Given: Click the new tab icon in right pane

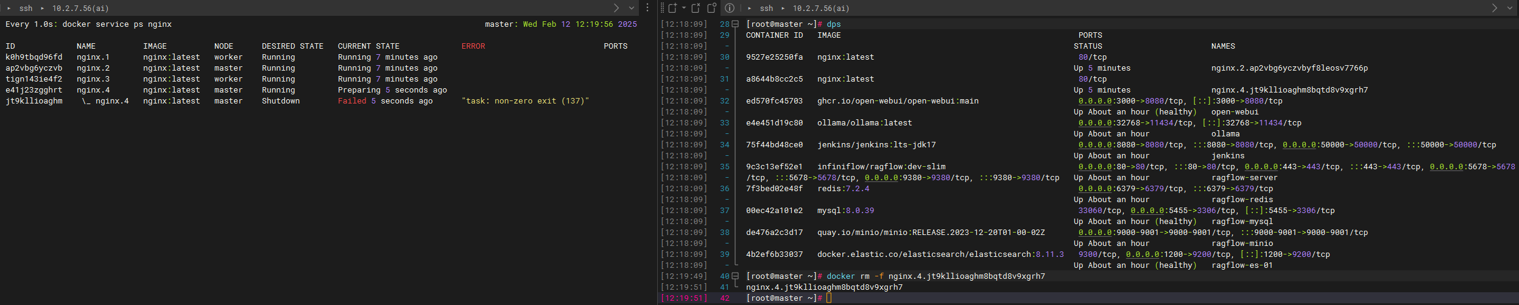Looking at the screenshot, I should point(672,8).
